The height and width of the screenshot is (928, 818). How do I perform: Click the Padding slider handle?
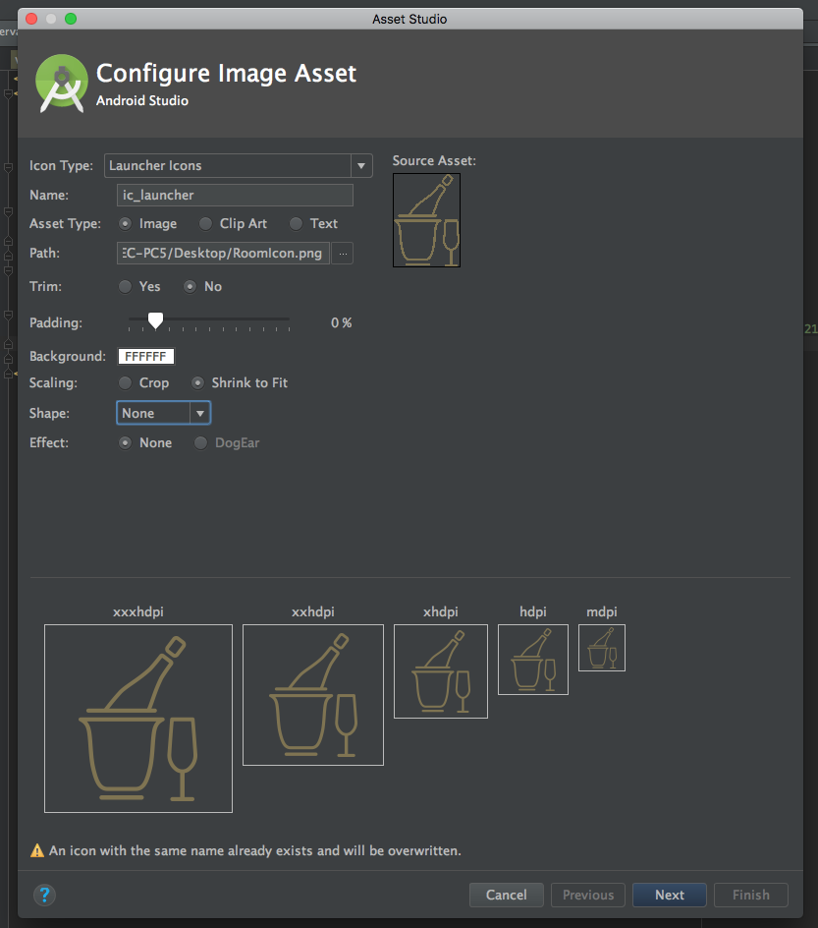click(x=155, y=320)
